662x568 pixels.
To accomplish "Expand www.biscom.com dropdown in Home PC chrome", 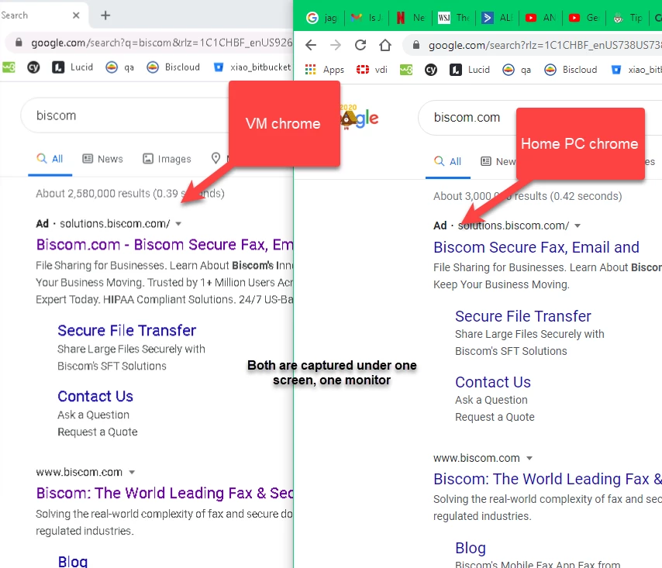I will pos(529,458).
